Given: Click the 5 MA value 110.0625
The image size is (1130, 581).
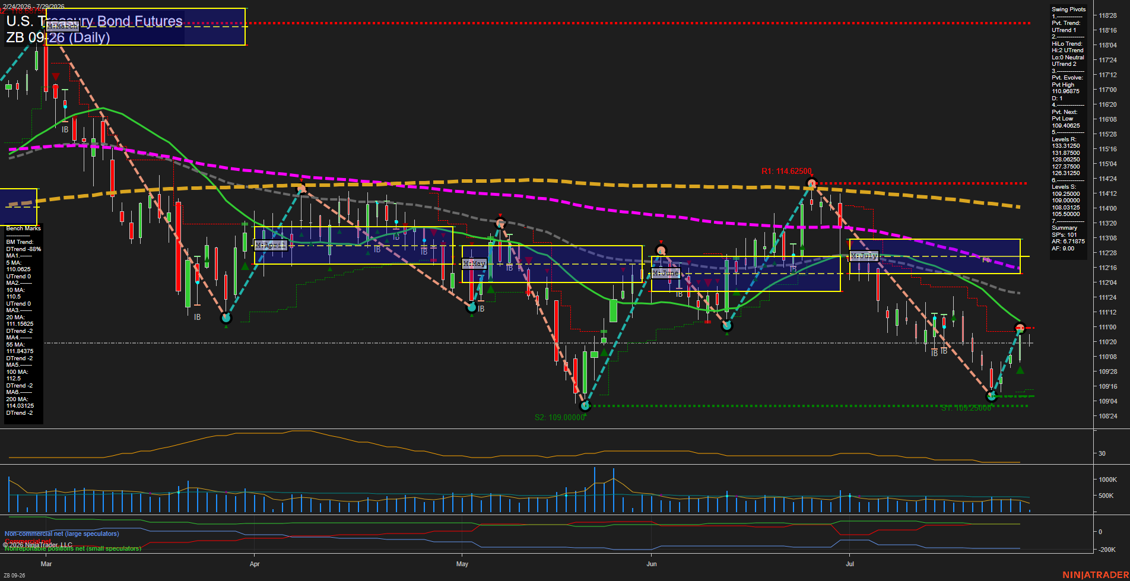Looking at the screenshot, I should [19, 269].
